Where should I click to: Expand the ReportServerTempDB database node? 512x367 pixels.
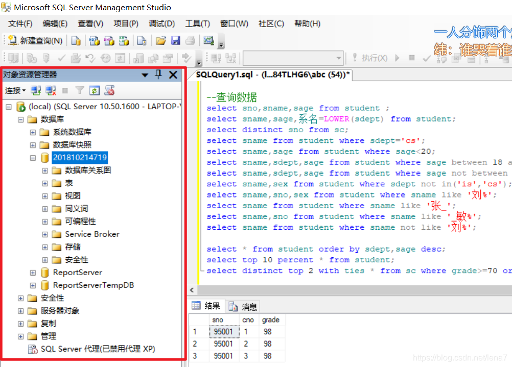pyautogui.click(x=33, y=285)
